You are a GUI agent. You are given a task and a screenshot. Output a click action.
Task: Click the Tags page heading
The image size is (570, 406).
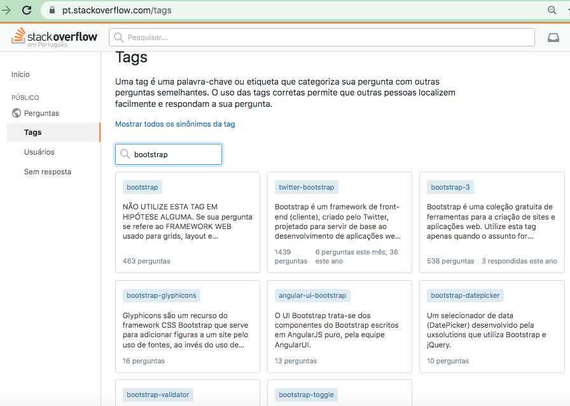coord(131,57)
